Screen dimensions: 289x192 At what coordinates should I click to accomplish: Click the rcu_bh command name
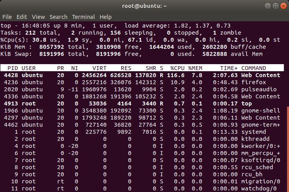coord(252,175)
